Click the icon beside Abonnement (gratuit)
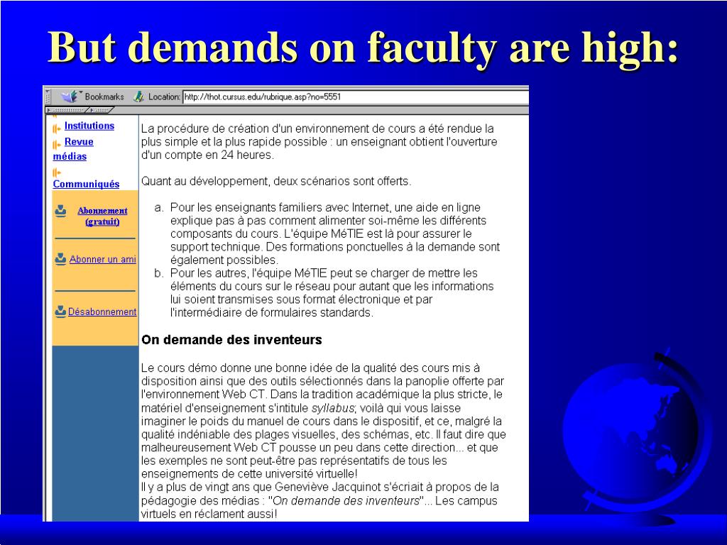The image size is (727, 545). pyautogui.click(x=61, y=211)
